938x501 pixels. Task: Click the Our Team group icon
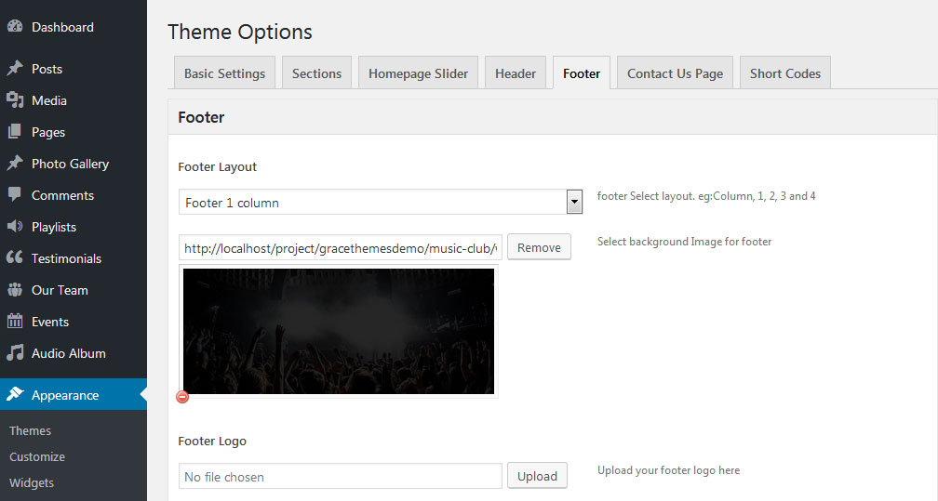point(15,290)
